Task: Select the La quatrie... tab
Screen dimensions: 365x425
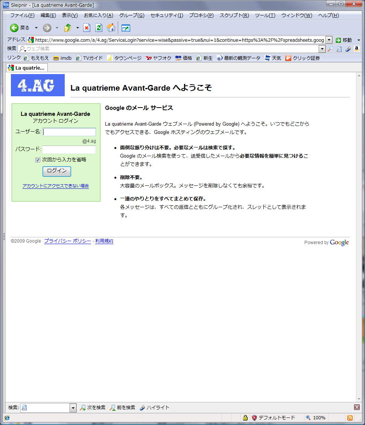Action: pyautogui.click(x=27, y=68)
